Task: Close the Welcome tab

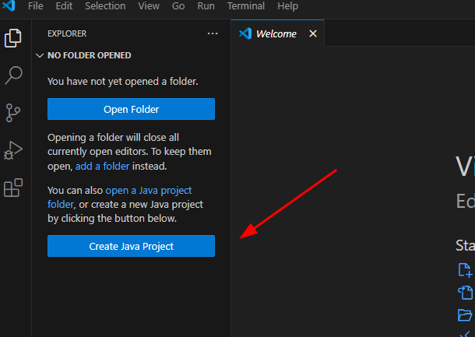Action: pyautogui.click(x=313, y=33)
